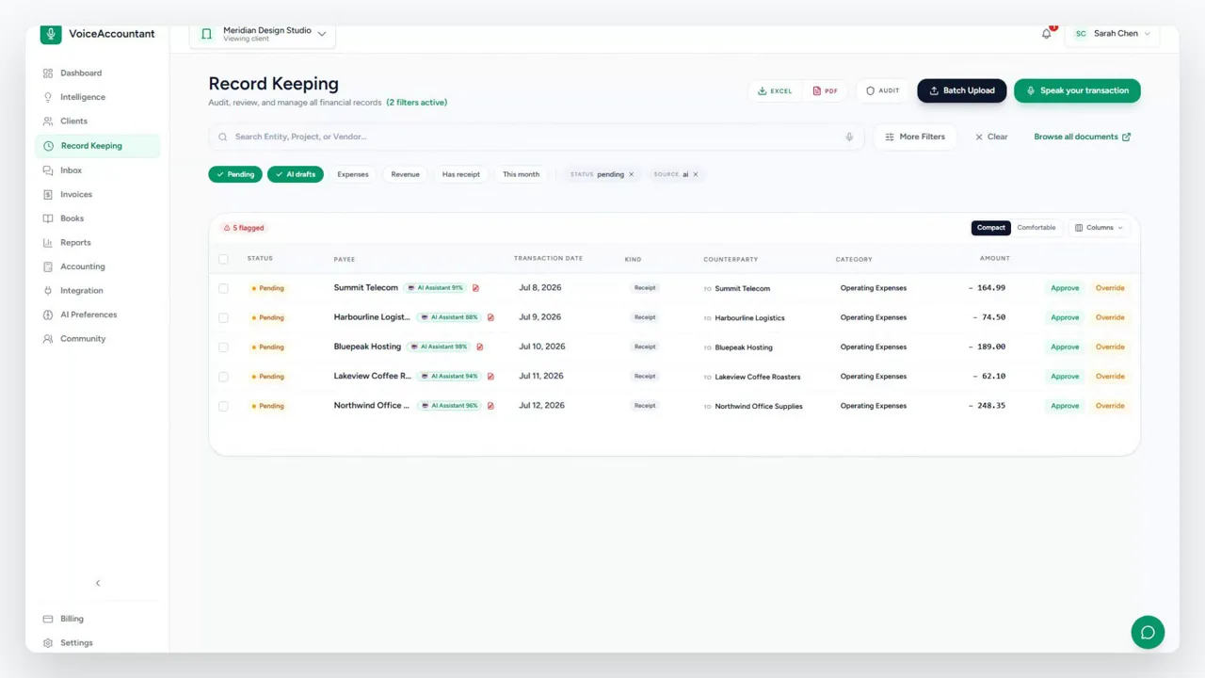Viewport: 1205px width, 678px height.
Task: Click the Meridian Design Studio building icon
Action: tap(206, 34)
